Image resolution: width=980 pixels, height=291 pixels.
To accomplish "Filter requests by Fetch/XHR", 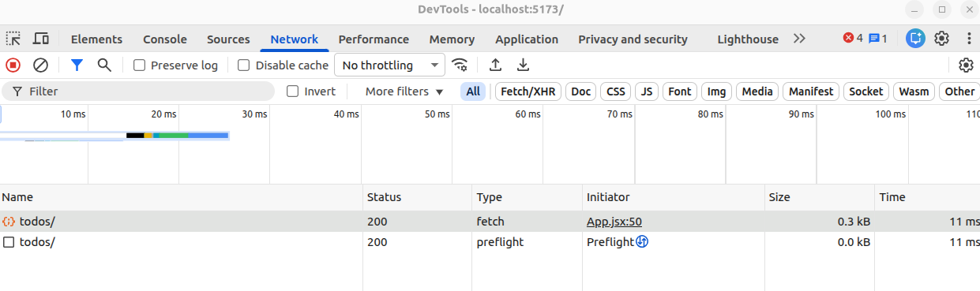I will 528,91.
